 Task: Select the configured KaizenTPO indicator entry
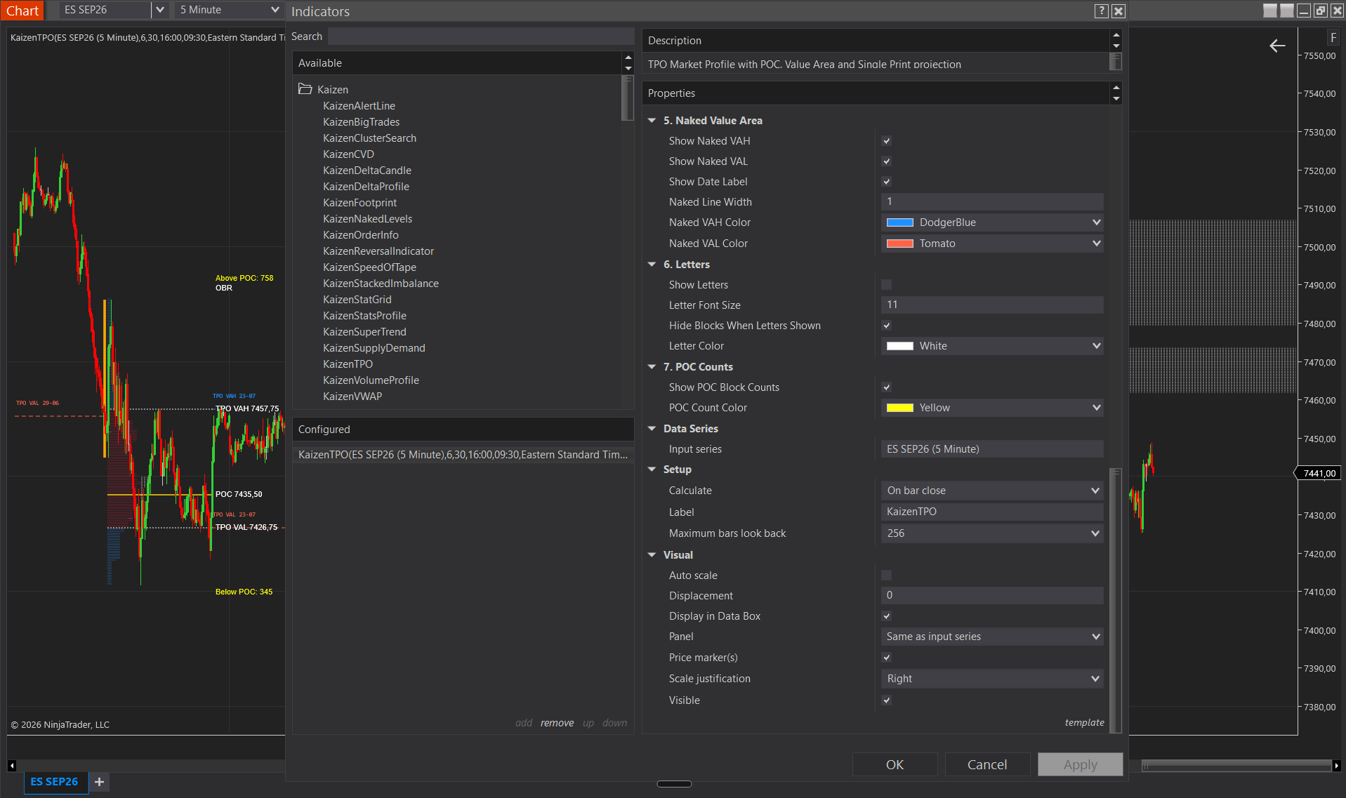463,455
